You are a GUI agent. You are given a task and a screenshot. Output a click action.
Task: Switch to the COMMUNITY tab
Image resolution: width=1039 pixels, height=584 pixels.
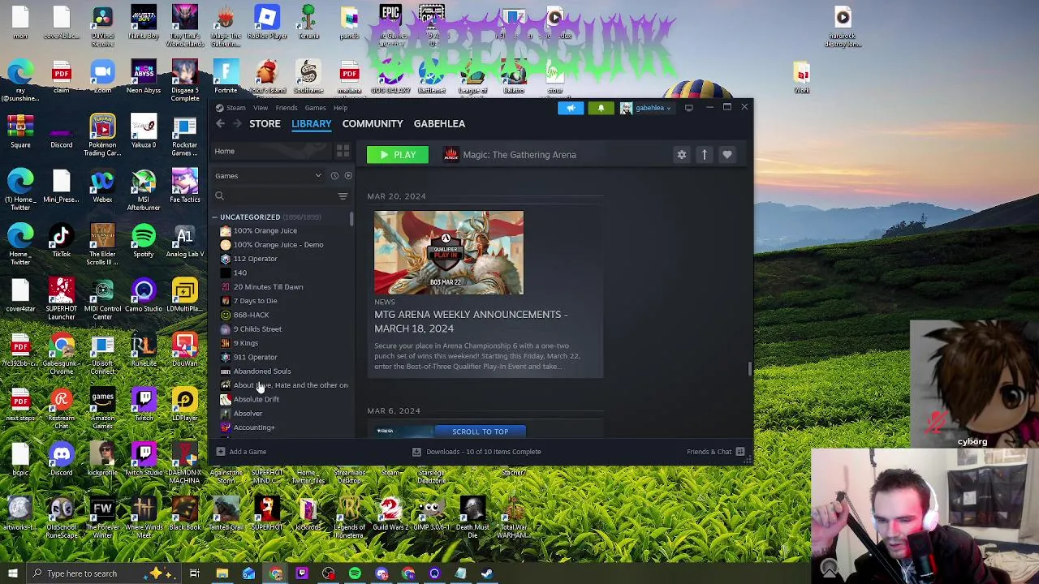(x=373, y=123)
